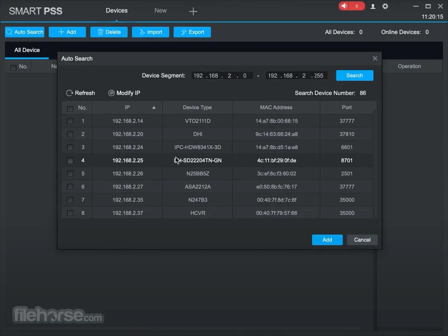448x336 pixels.
Task: Click the Add button in the dialog
Action: point(327,240)
